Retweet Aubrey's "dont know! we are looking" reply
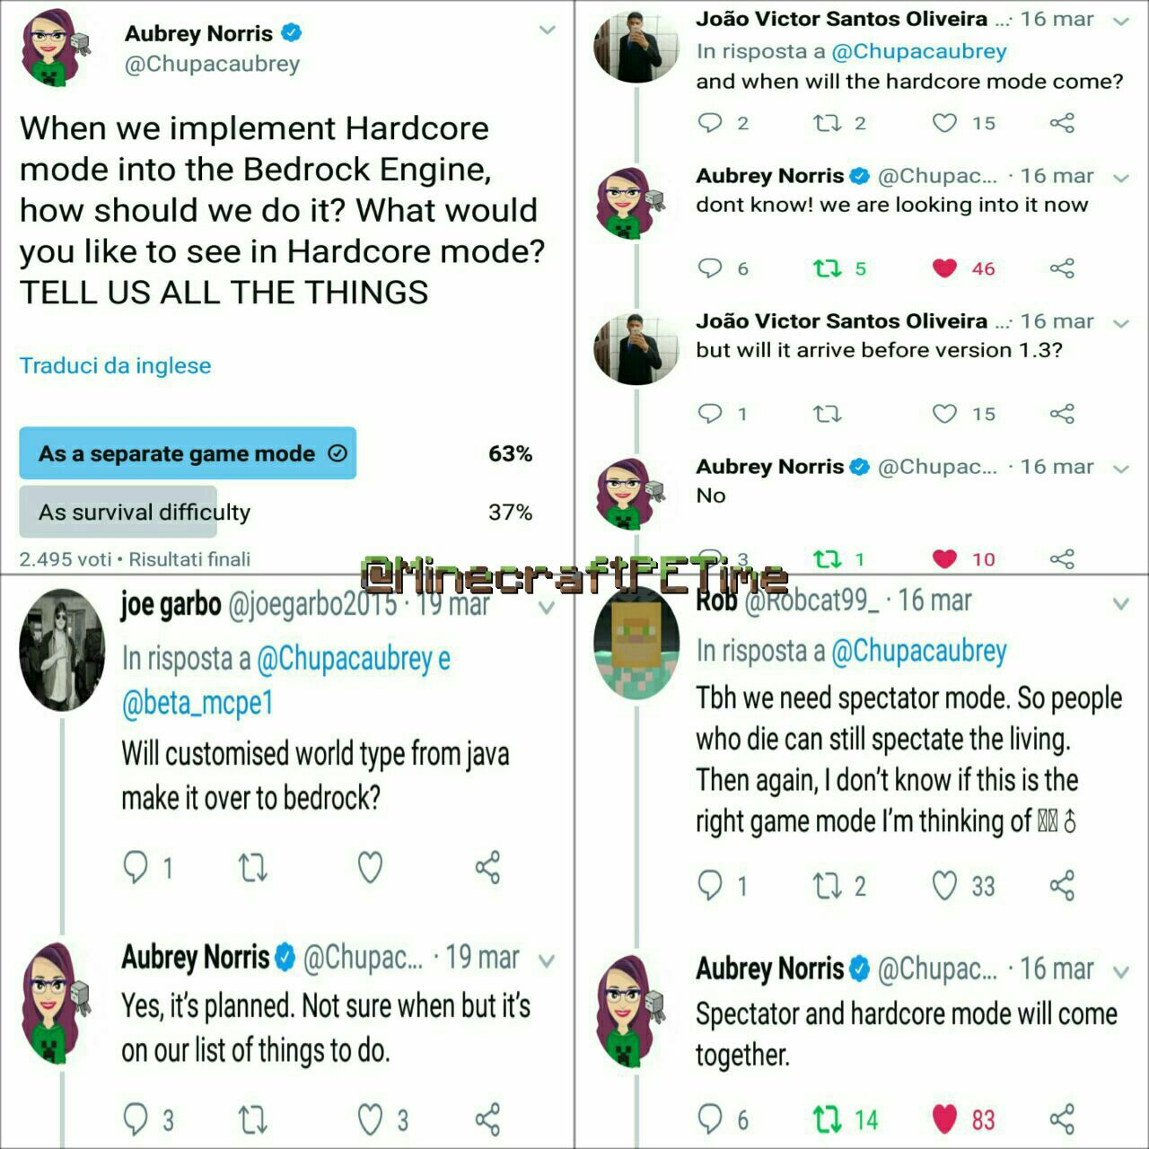The image size is (1149, 1149). pyautogui.click(x=827, y=268)
